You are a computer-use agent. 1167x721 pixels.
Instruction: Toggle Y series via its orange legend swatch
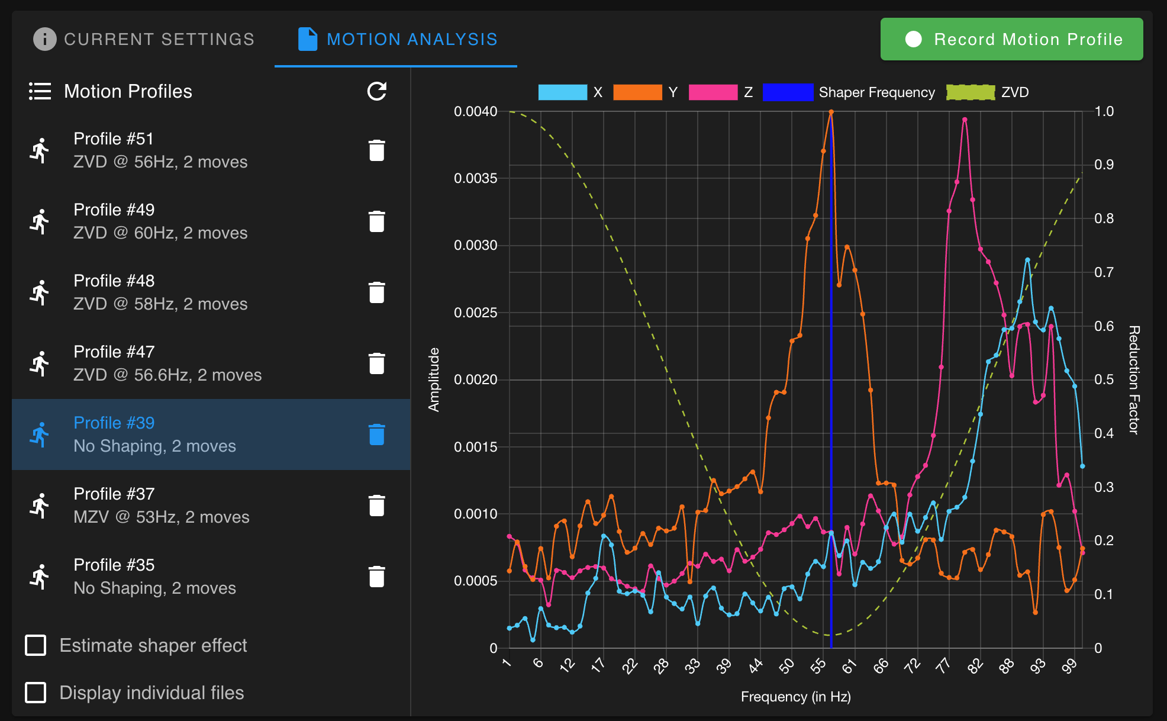pyautogui.click(x=637, y=92)
